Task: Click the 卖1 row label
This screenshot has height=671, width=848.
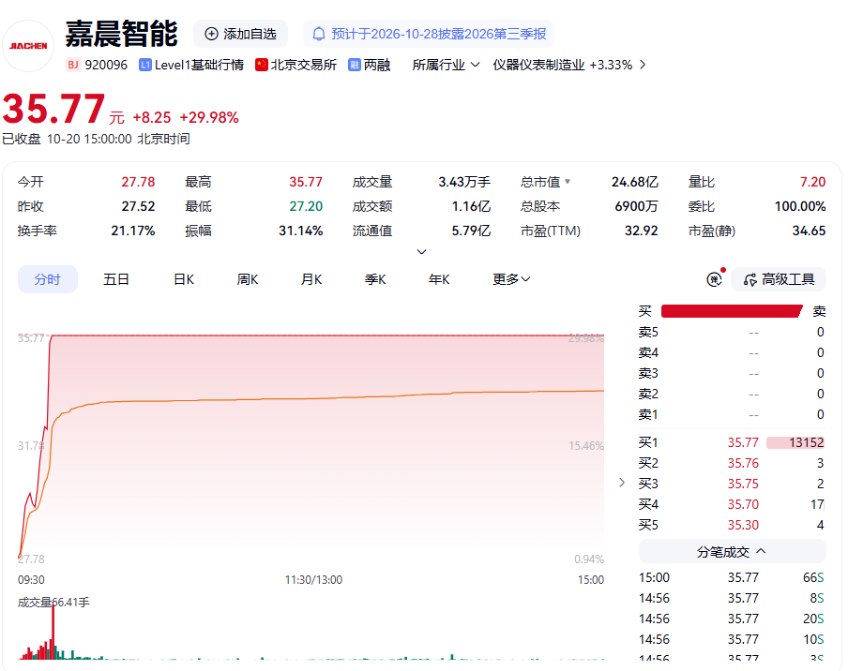Action: 648,414
